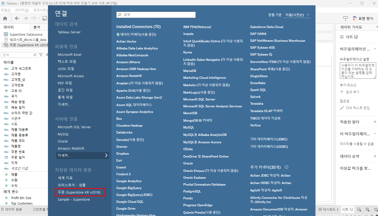The height and width of the screenshot is (216, 378).
Task: Close the 데이터 가이드 panel
Action: point(377,27)
